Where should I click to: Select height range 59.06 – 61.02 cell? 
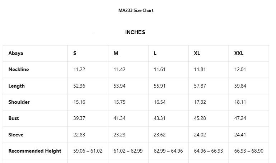pyautogui.click(x=88, y=151)
